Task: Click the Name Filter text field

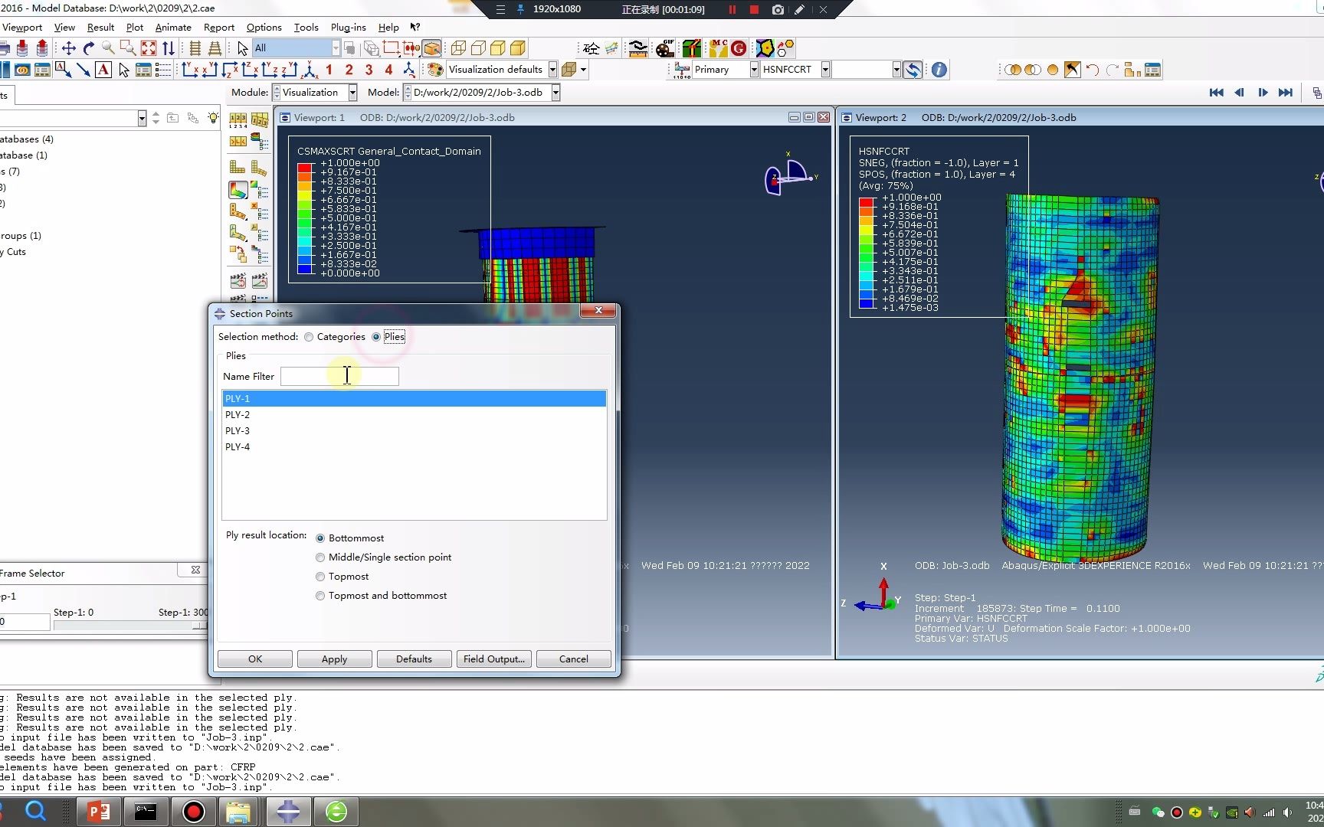Action: (339, 377)
